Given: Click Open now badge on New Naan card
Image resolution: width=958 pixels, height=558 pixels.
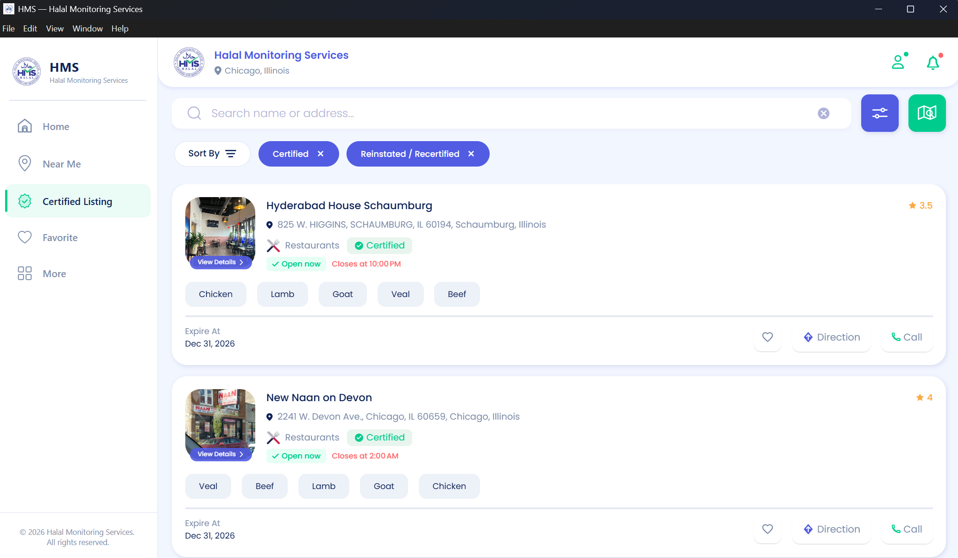Looking at the screenshot, I should click(x=296, y=456).
